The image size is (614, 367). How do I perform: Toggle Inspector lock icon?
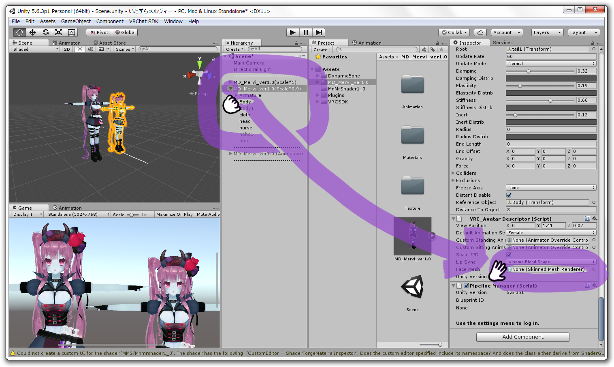(x=593, y=43)
